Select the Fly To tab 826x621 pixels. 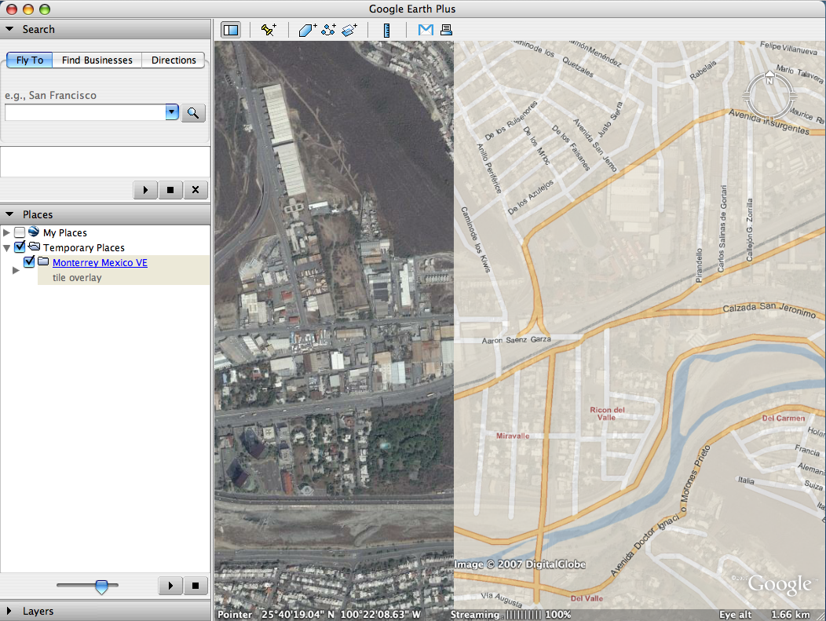30,60
